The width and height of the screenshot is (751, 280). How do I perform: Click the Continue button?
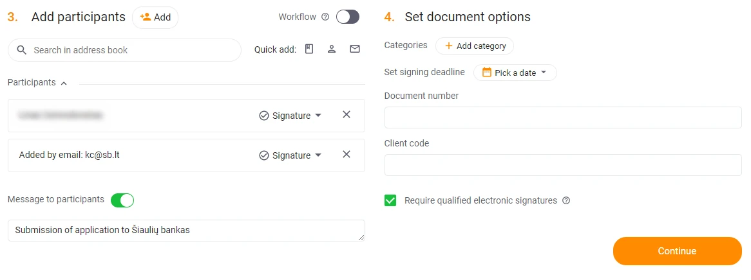point(677,251)
